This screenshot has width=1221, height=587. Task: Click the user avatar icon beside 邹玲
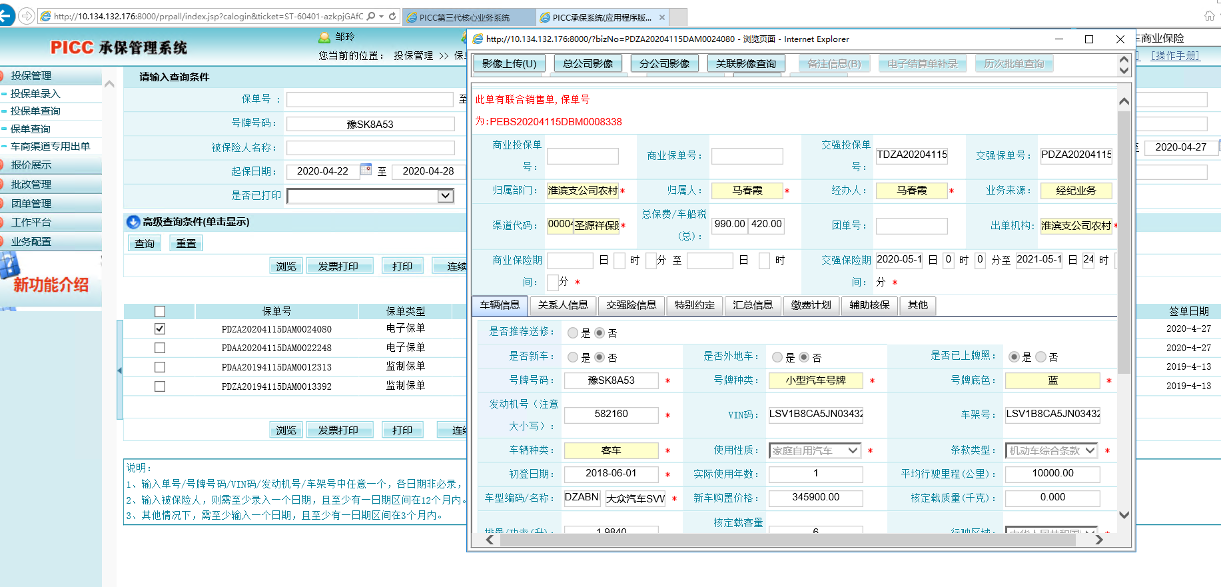click(x=324, y=37)
